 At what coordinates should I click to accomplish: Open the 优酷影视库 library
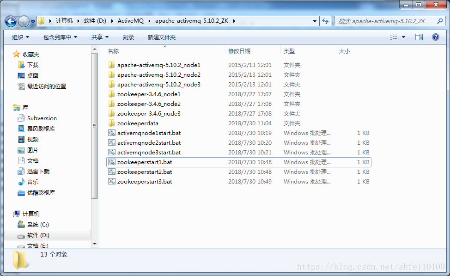41,192
